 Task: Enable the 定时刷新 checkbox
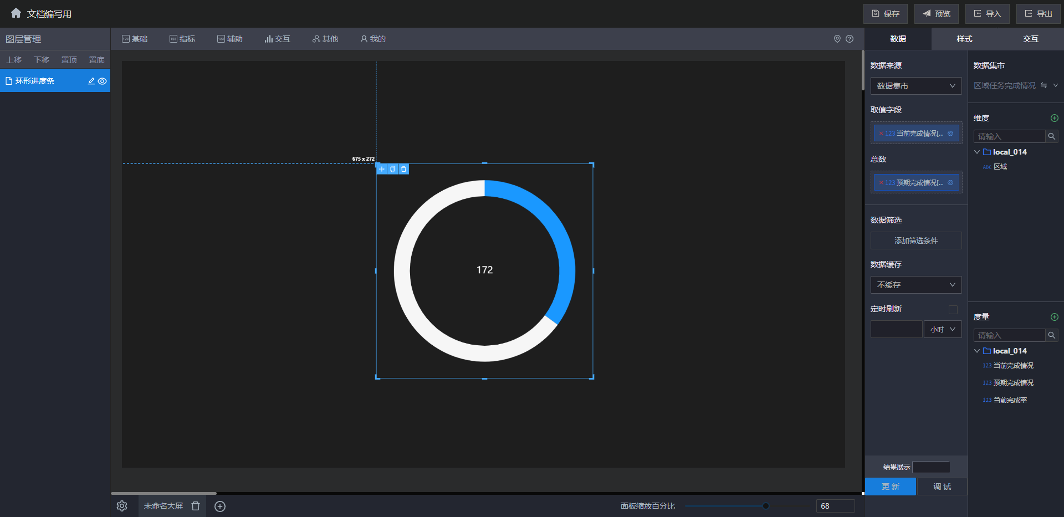tap(953, 309)
